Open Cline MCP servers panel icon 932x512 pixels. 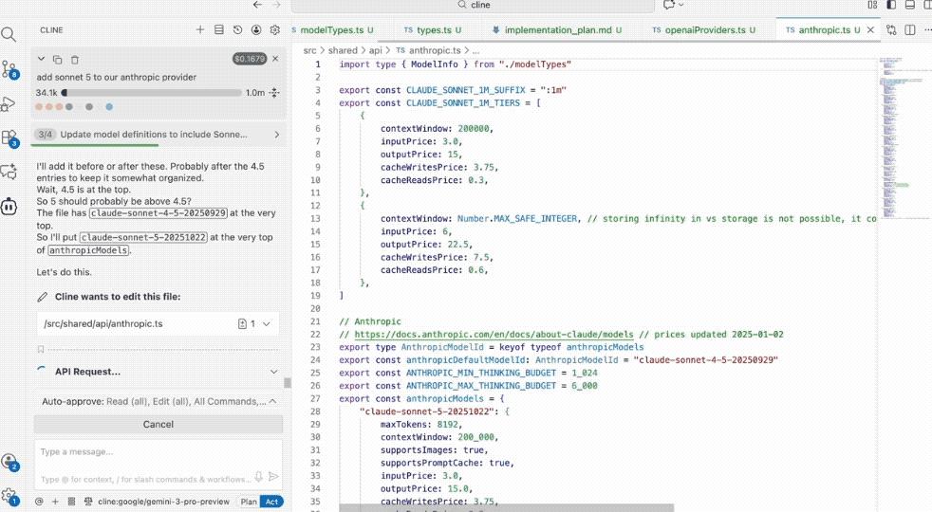(x=218, y=29)
